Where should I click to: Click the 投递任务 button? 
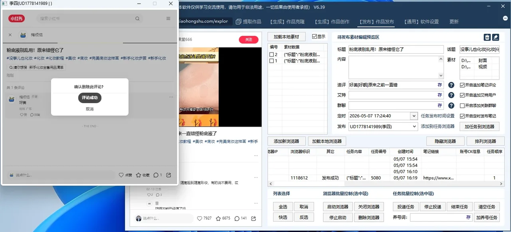(x=406, y=207)
